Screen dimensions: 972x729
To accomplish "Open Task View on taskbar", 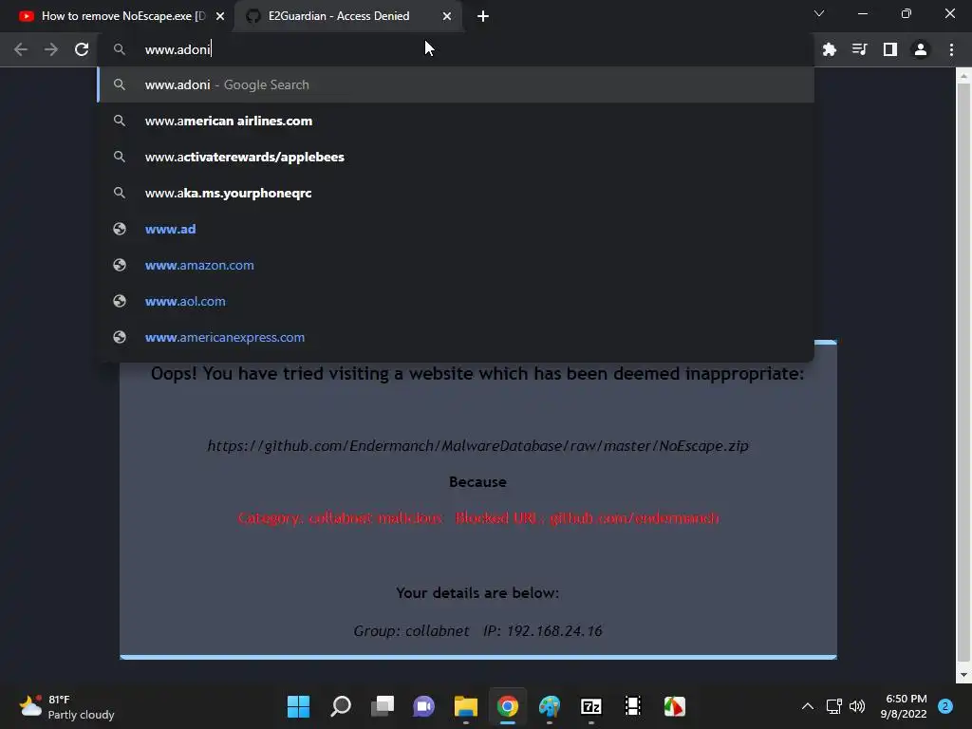I will 383,706.
